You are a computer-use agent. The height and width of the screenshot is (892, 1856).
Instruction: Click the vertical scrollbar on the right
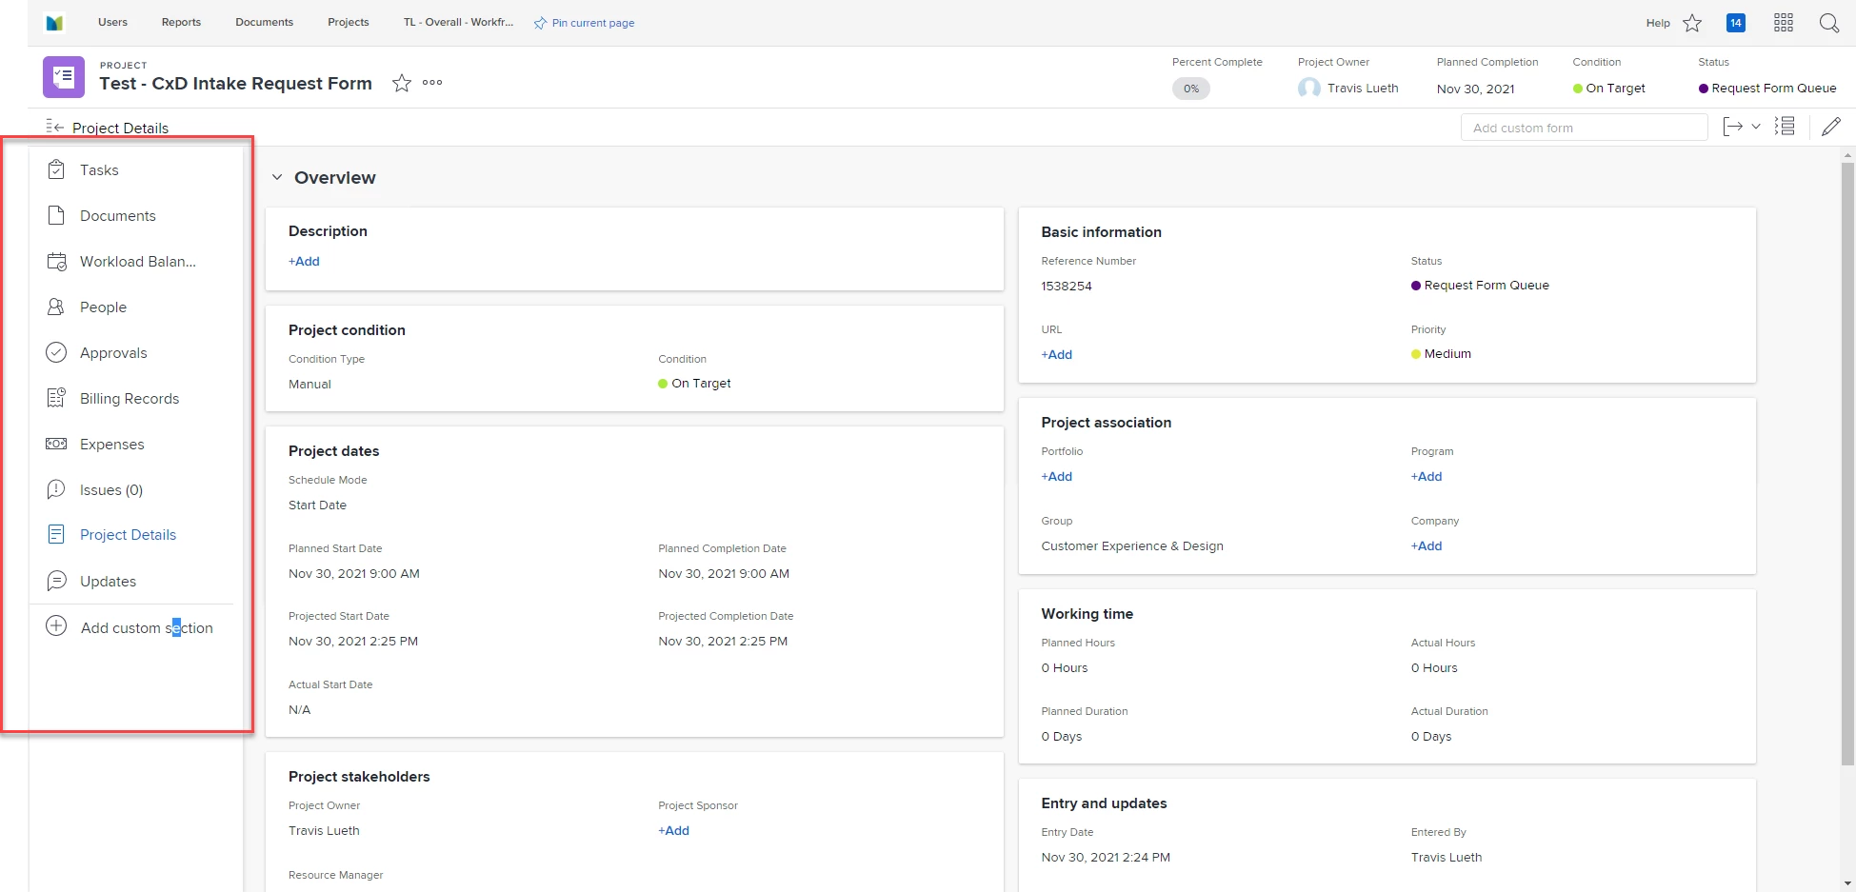1847,463
